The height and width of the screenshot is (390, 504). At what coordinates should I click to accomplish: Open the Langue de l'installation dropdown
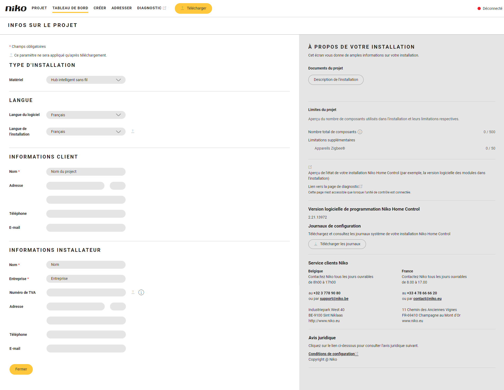pyautogui.click(x=86, y=132)
